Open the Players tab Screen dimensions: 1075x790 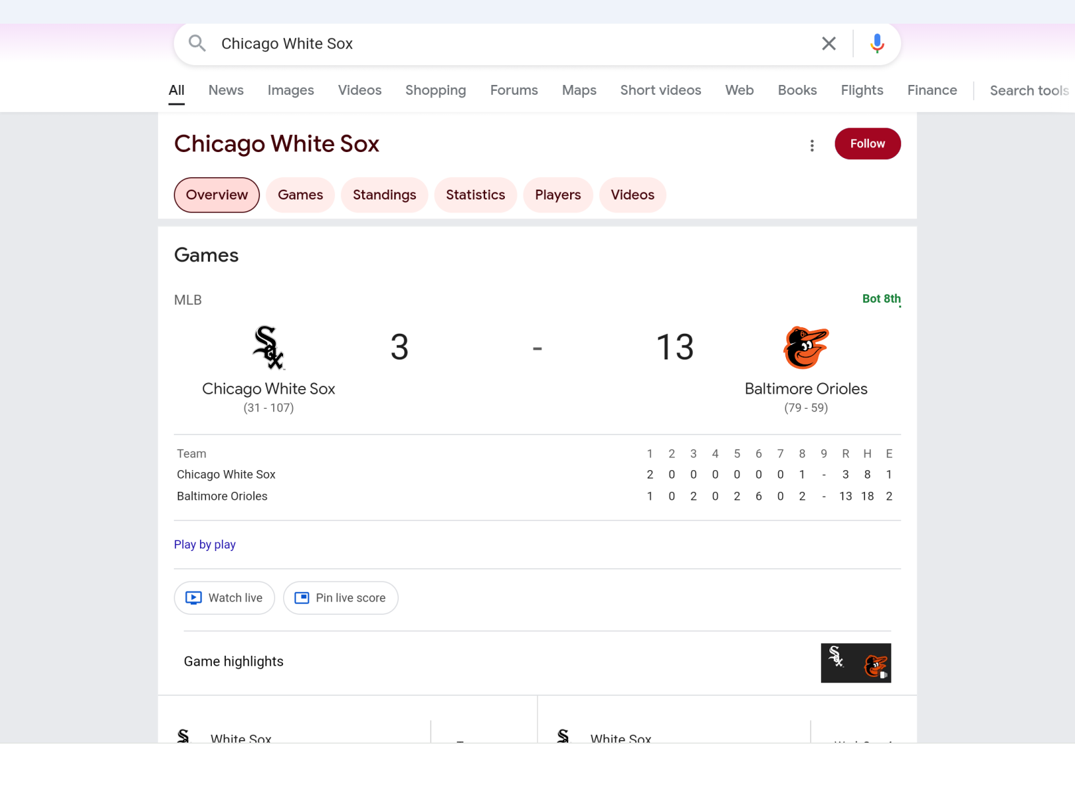558,195
